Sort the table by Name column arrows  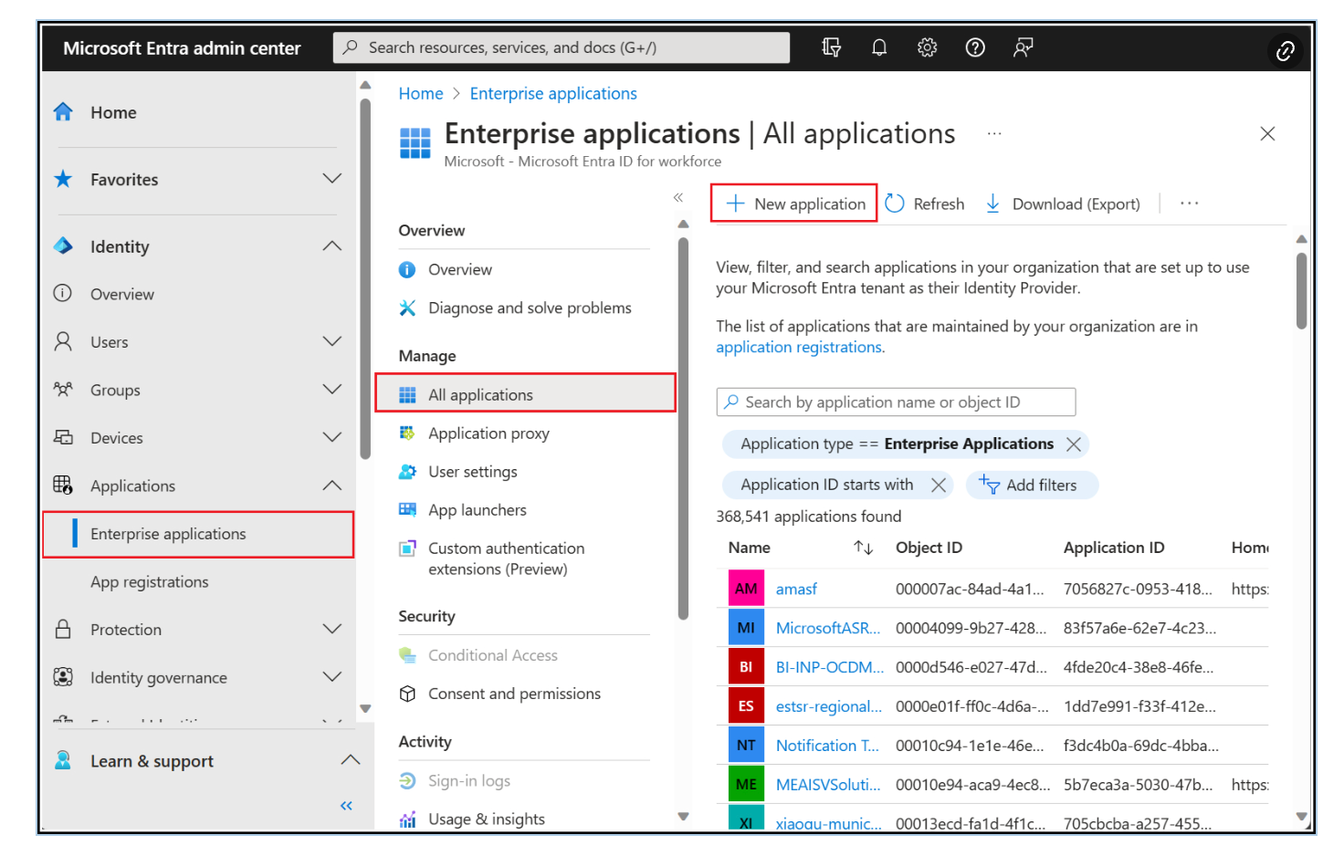click(863, 548)
